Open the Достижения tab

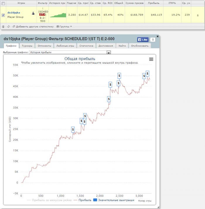point(106,46)
